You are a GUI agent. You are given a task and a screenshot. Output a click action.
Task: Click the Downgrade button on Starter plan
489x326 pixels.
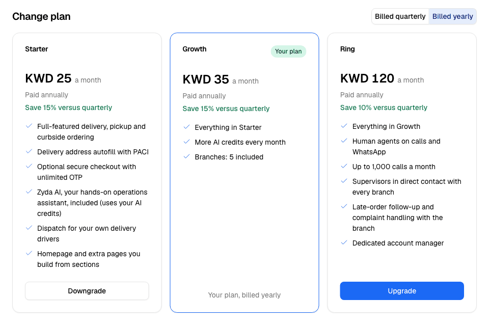click(87, 291)
